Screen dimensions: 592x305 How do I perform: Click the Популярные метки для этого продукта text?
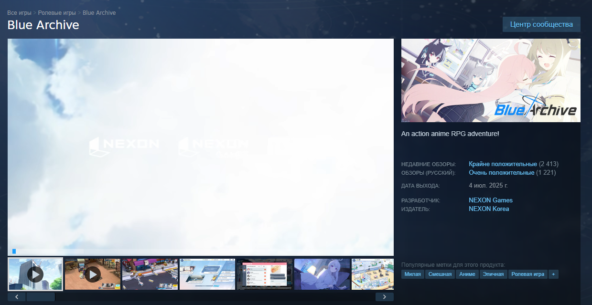click(x=453, y=265)
